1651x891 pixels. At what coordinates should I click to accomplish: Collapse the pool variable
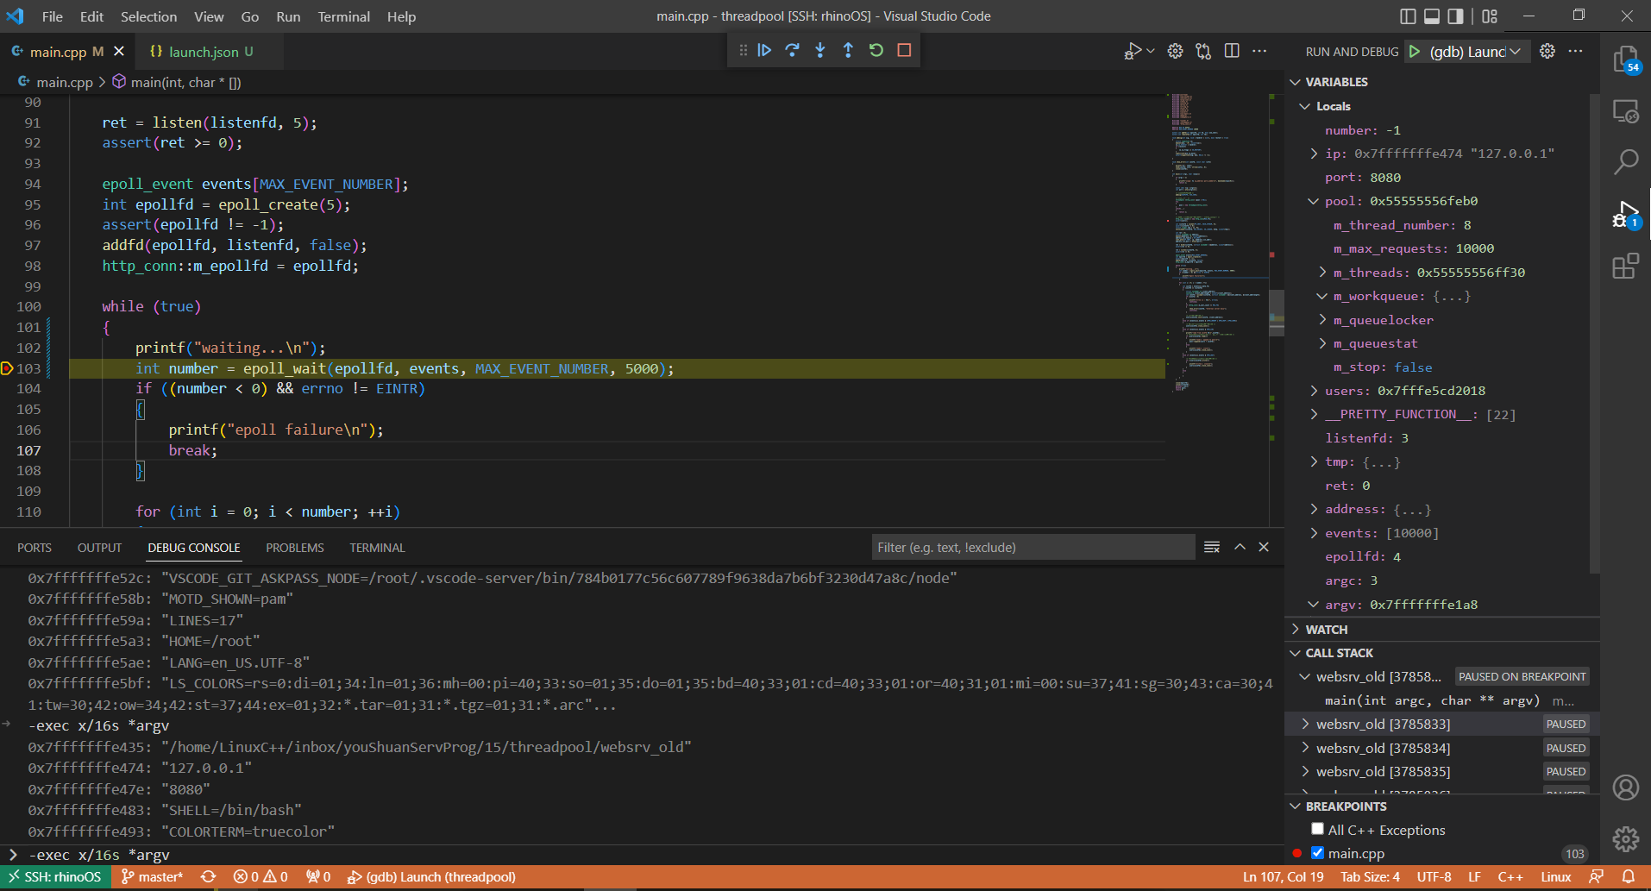1314,201
